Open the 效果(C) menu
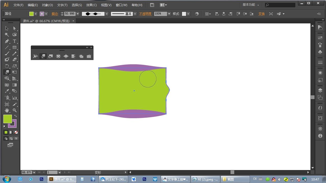 [91, 5]
